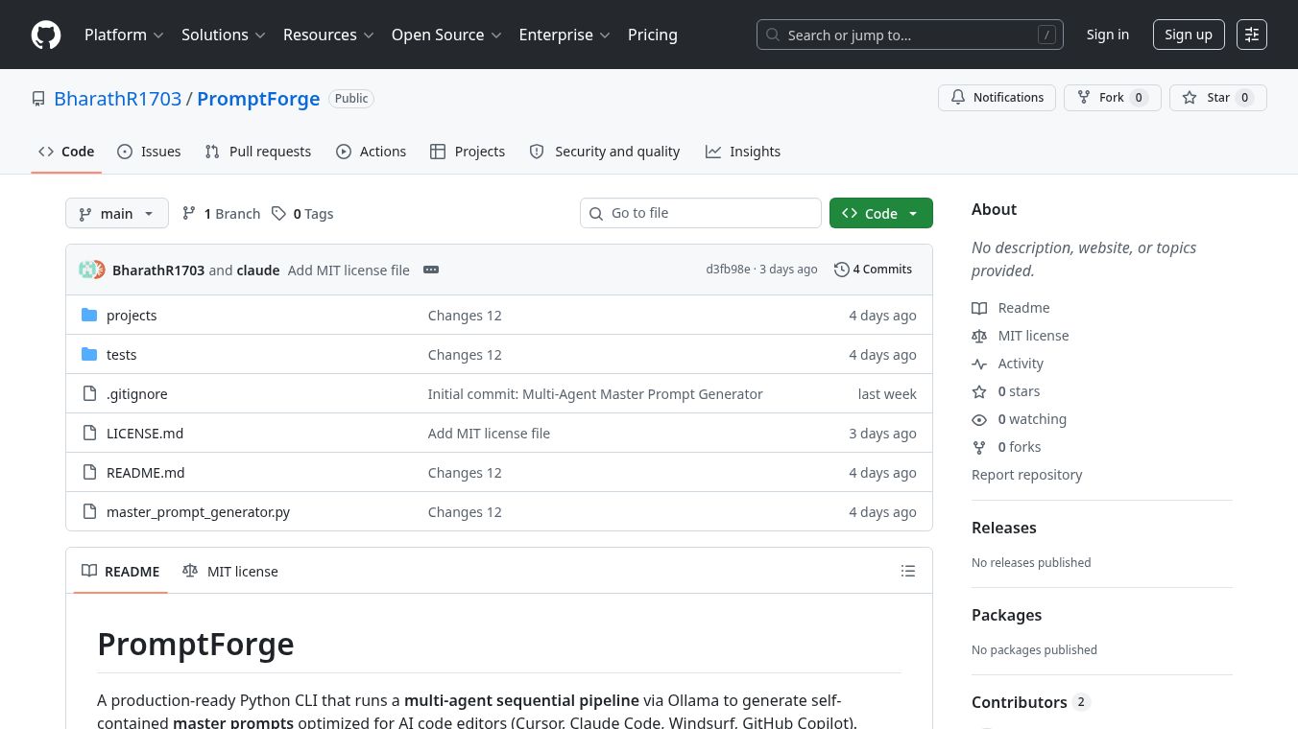
Task: Open the BharathR1703 owner link
Action: click(118, 99)
